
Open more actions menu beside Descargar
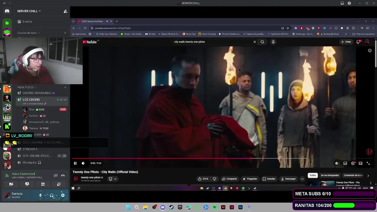[302, 179]
